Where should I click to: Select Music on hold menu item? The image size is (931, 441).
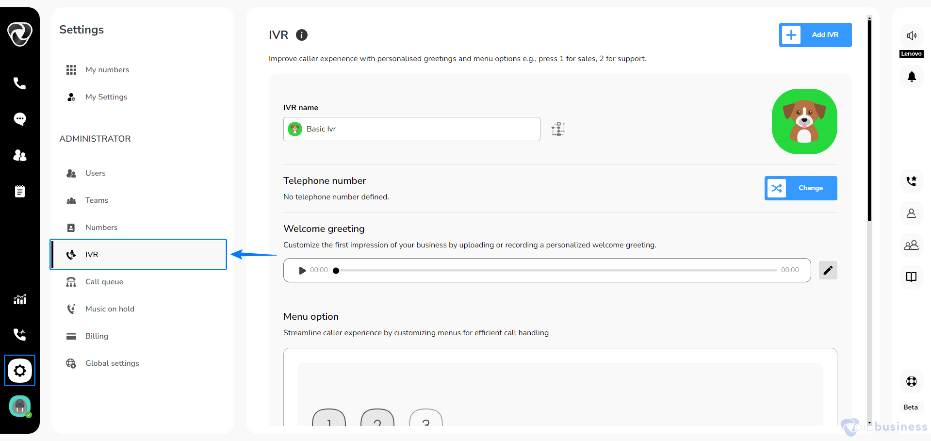(110, 309)
